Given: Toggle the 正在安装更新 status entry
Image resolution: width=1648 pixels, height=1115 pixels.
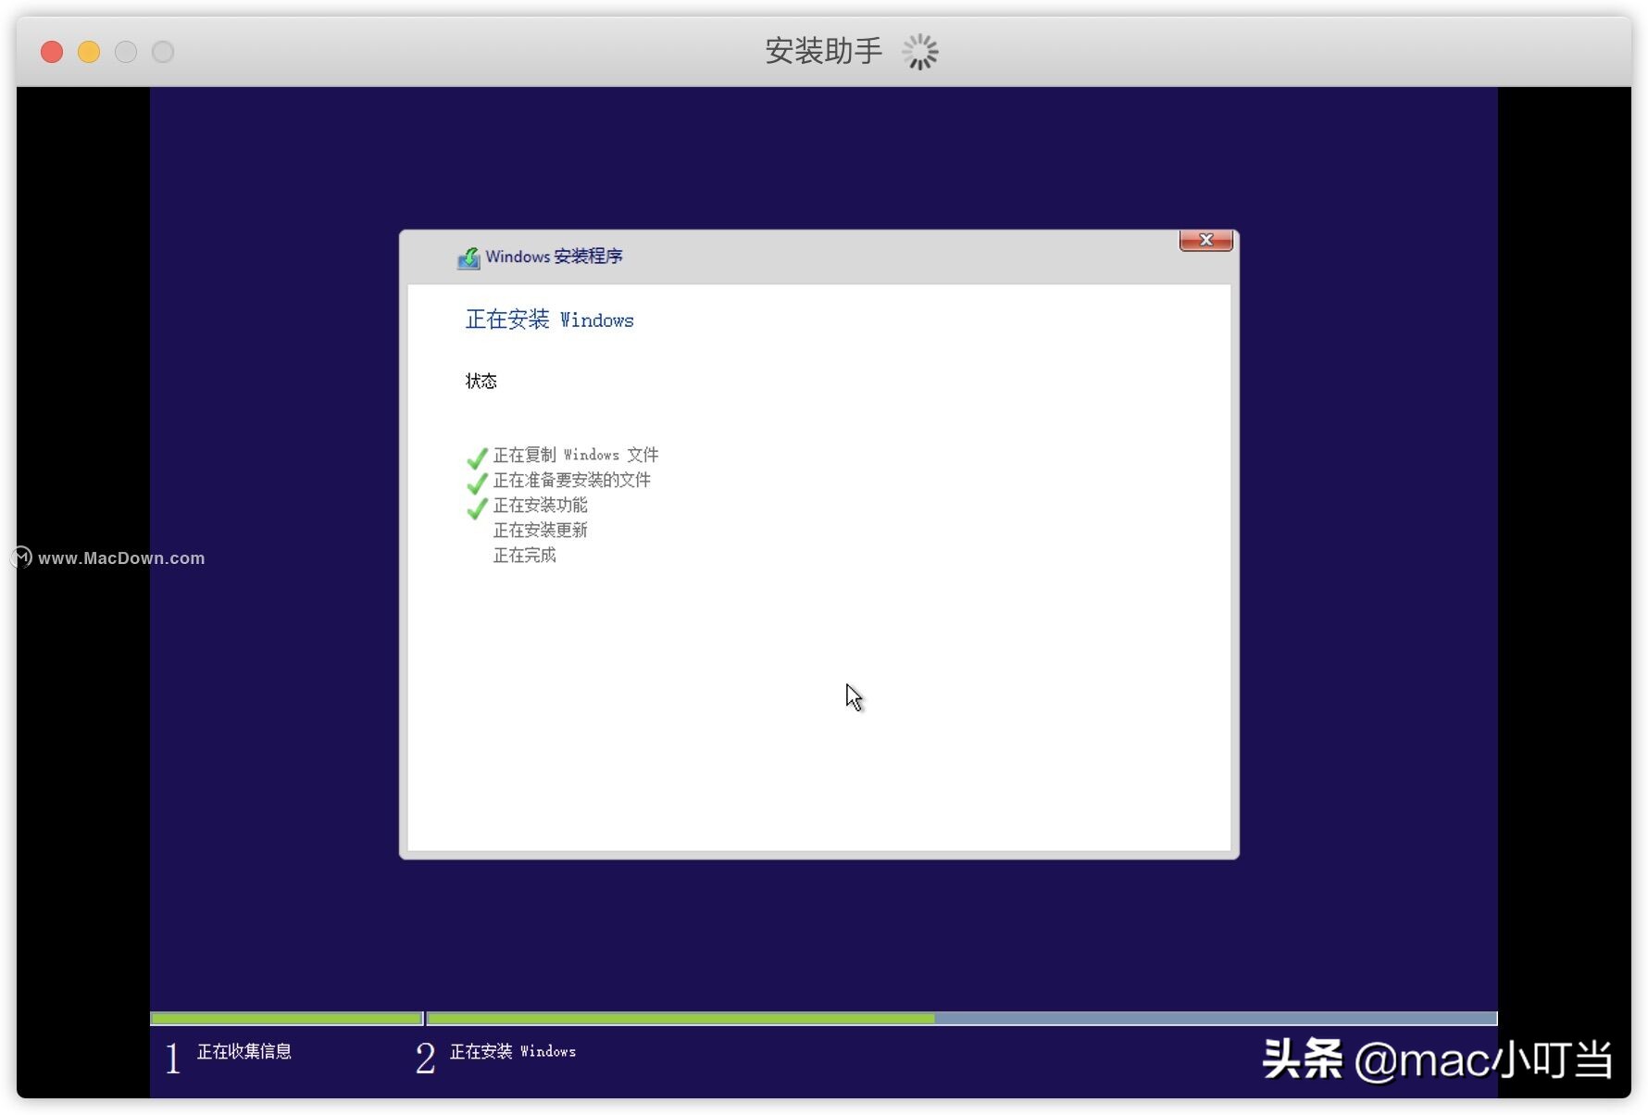Looking at the screenshot, I should coord(541,530).
